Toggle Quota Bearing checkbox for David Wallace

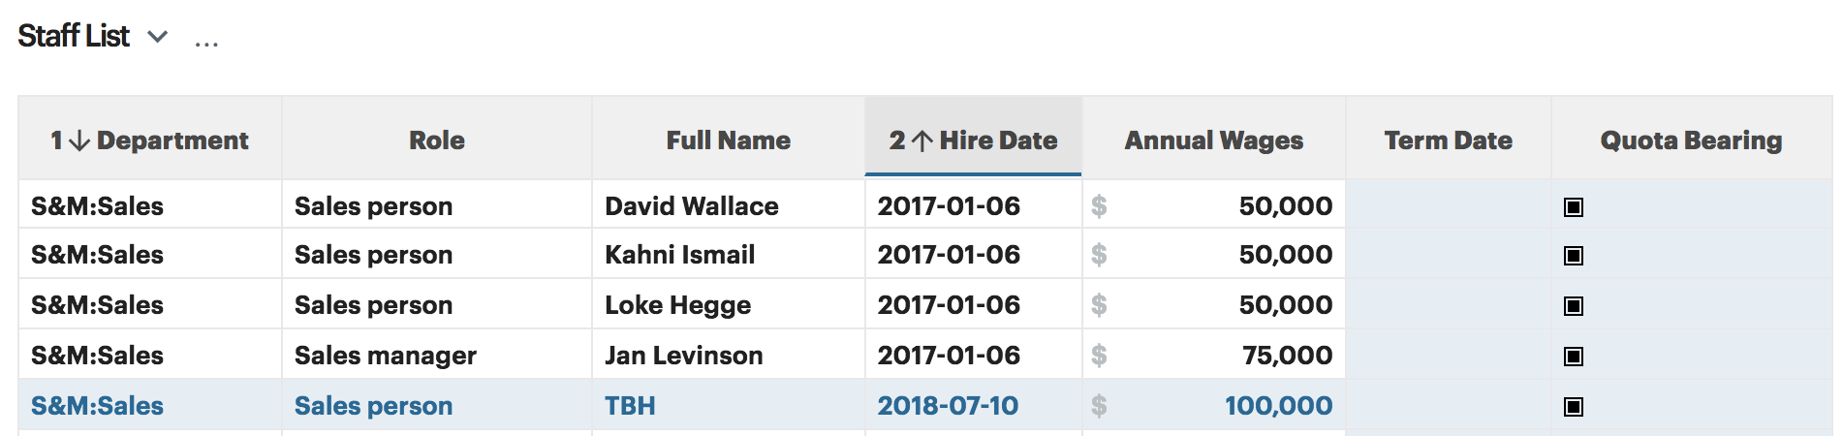tap(1574, 206)
